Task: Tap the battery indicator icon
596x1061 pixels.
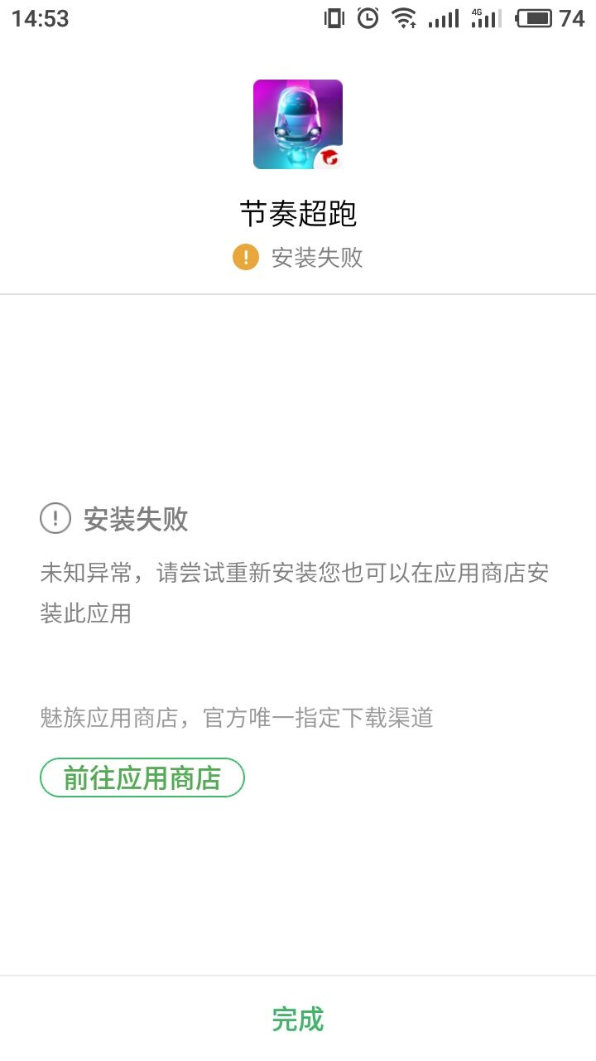Action: coord(534,18)
